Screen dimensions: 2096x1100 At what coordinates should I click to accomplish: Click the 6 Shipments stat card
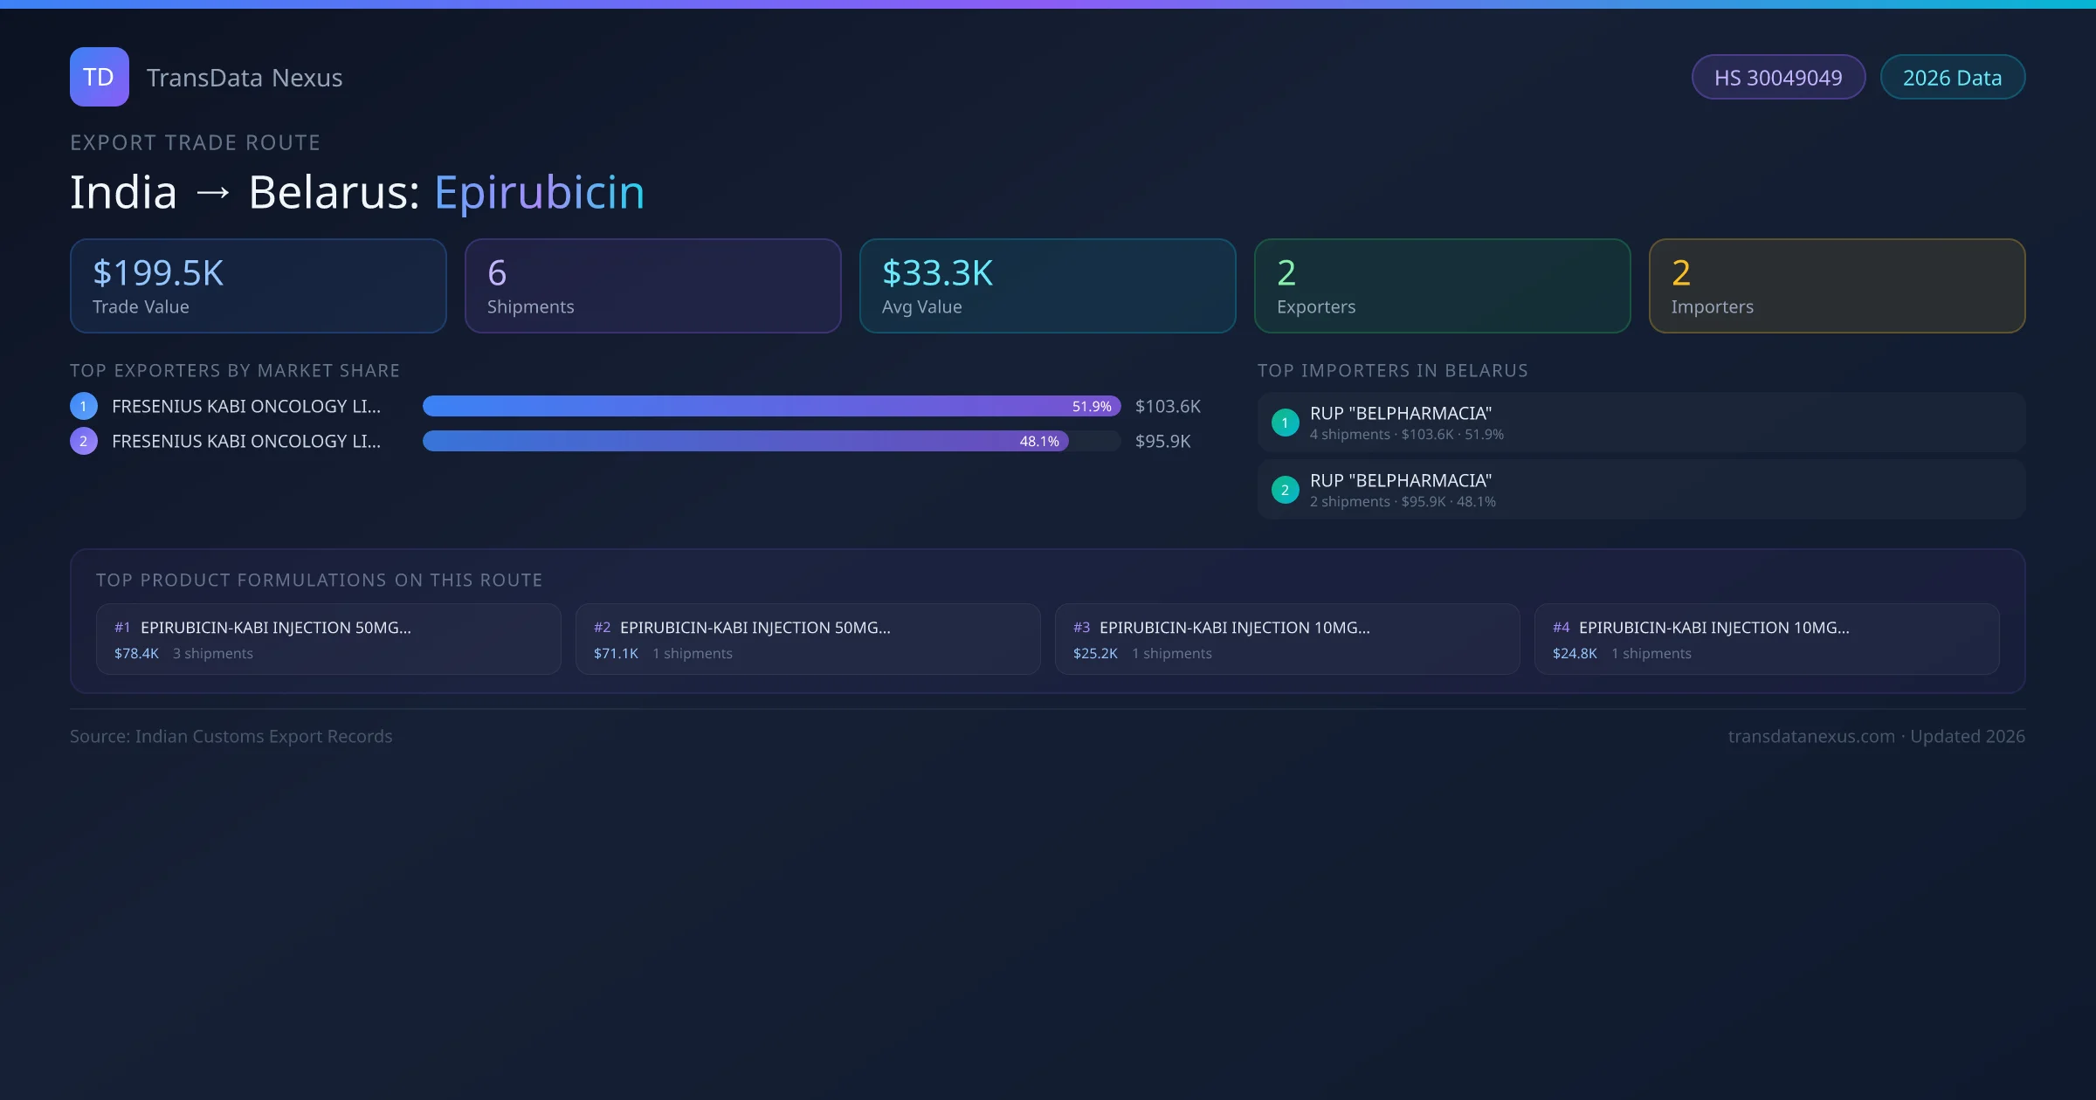pyautogui.click(x=652, y=285)
